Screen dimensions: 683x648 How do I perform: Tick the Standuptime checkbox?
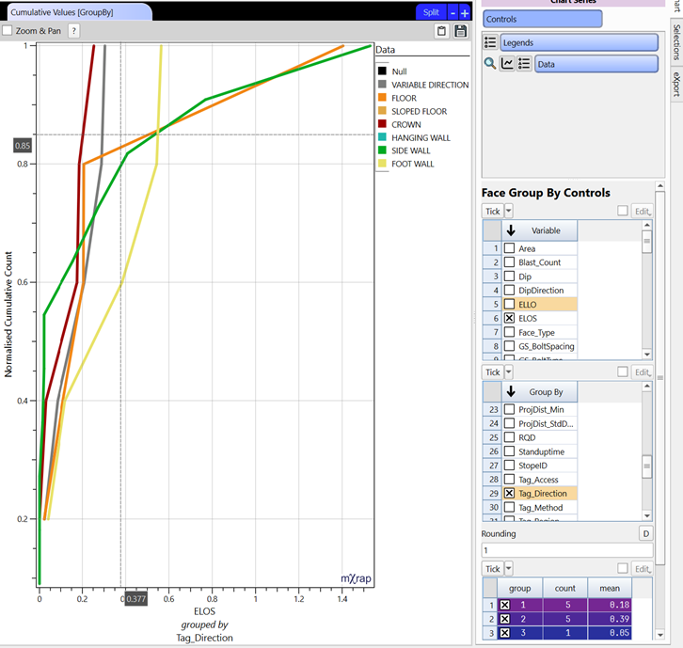click(509, 451)
